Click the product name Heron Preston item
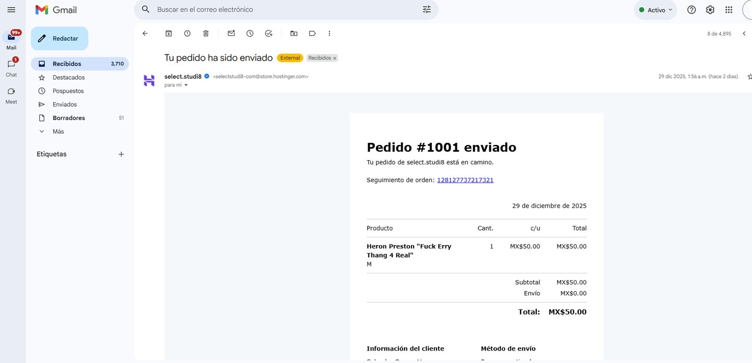752x363 pixels. coord(409,250)
